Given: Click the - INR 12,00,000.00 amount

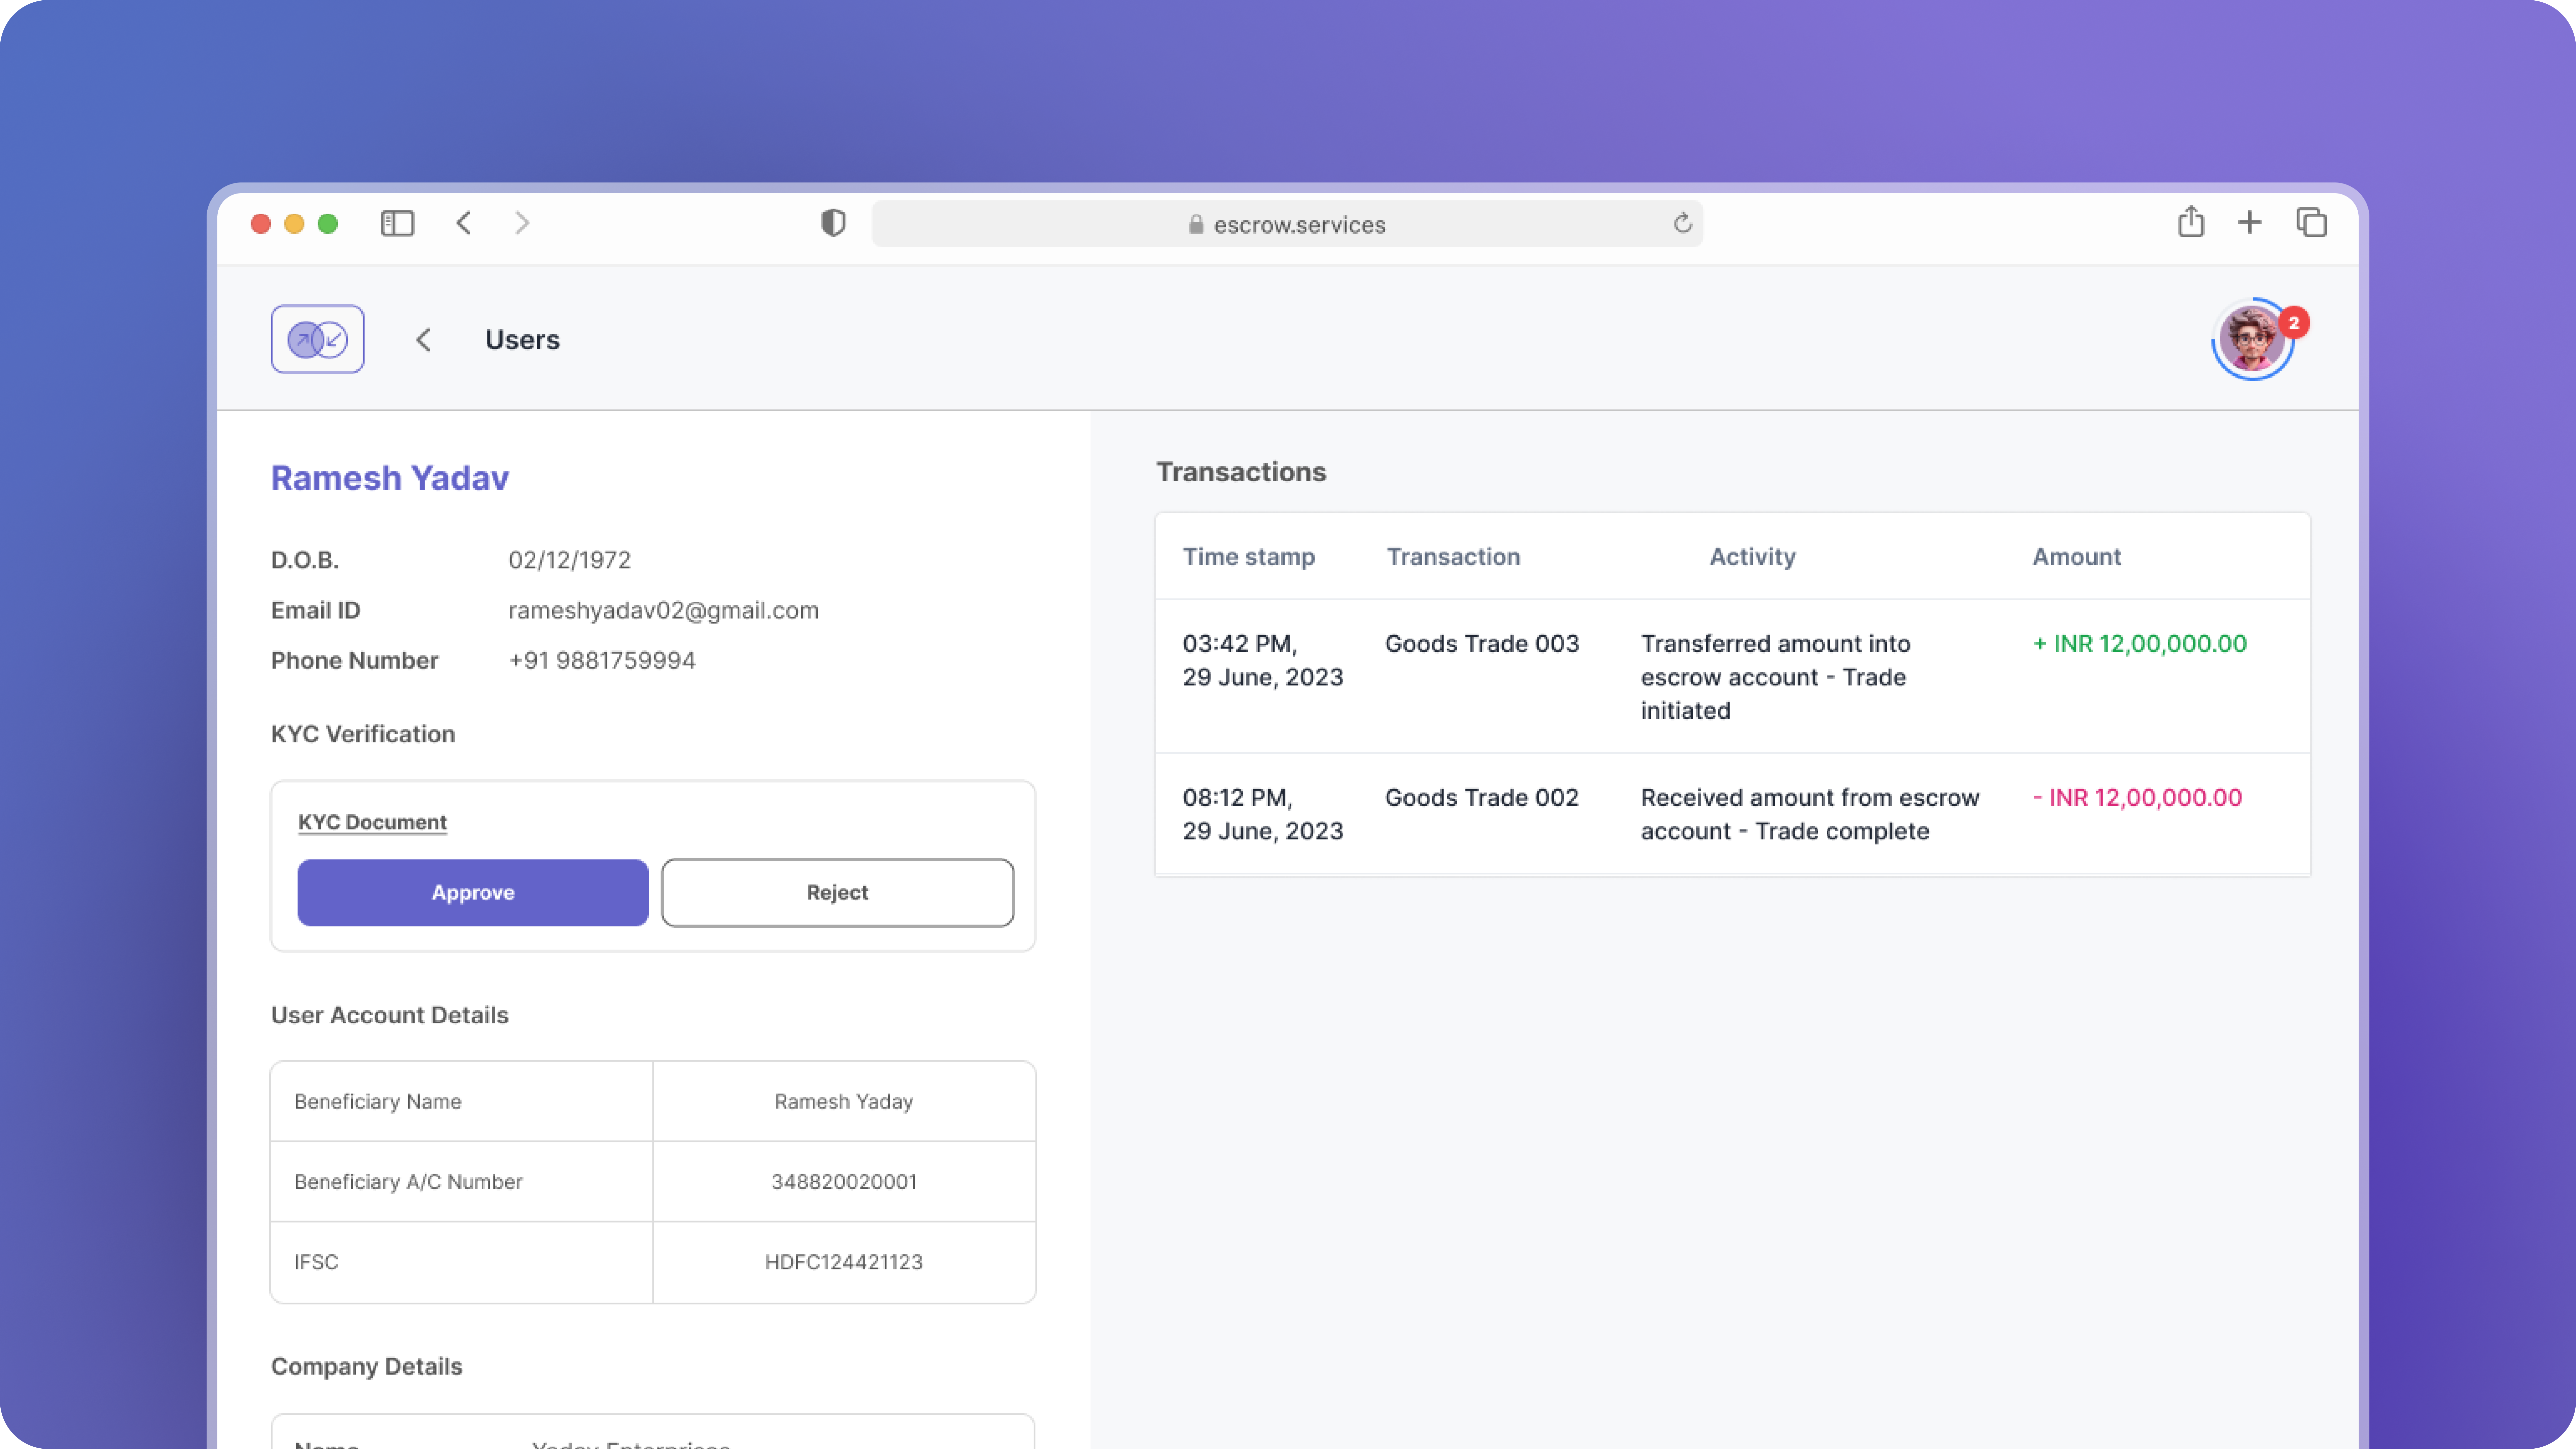Looking at the screenshot, I should tap(2137, 798).
